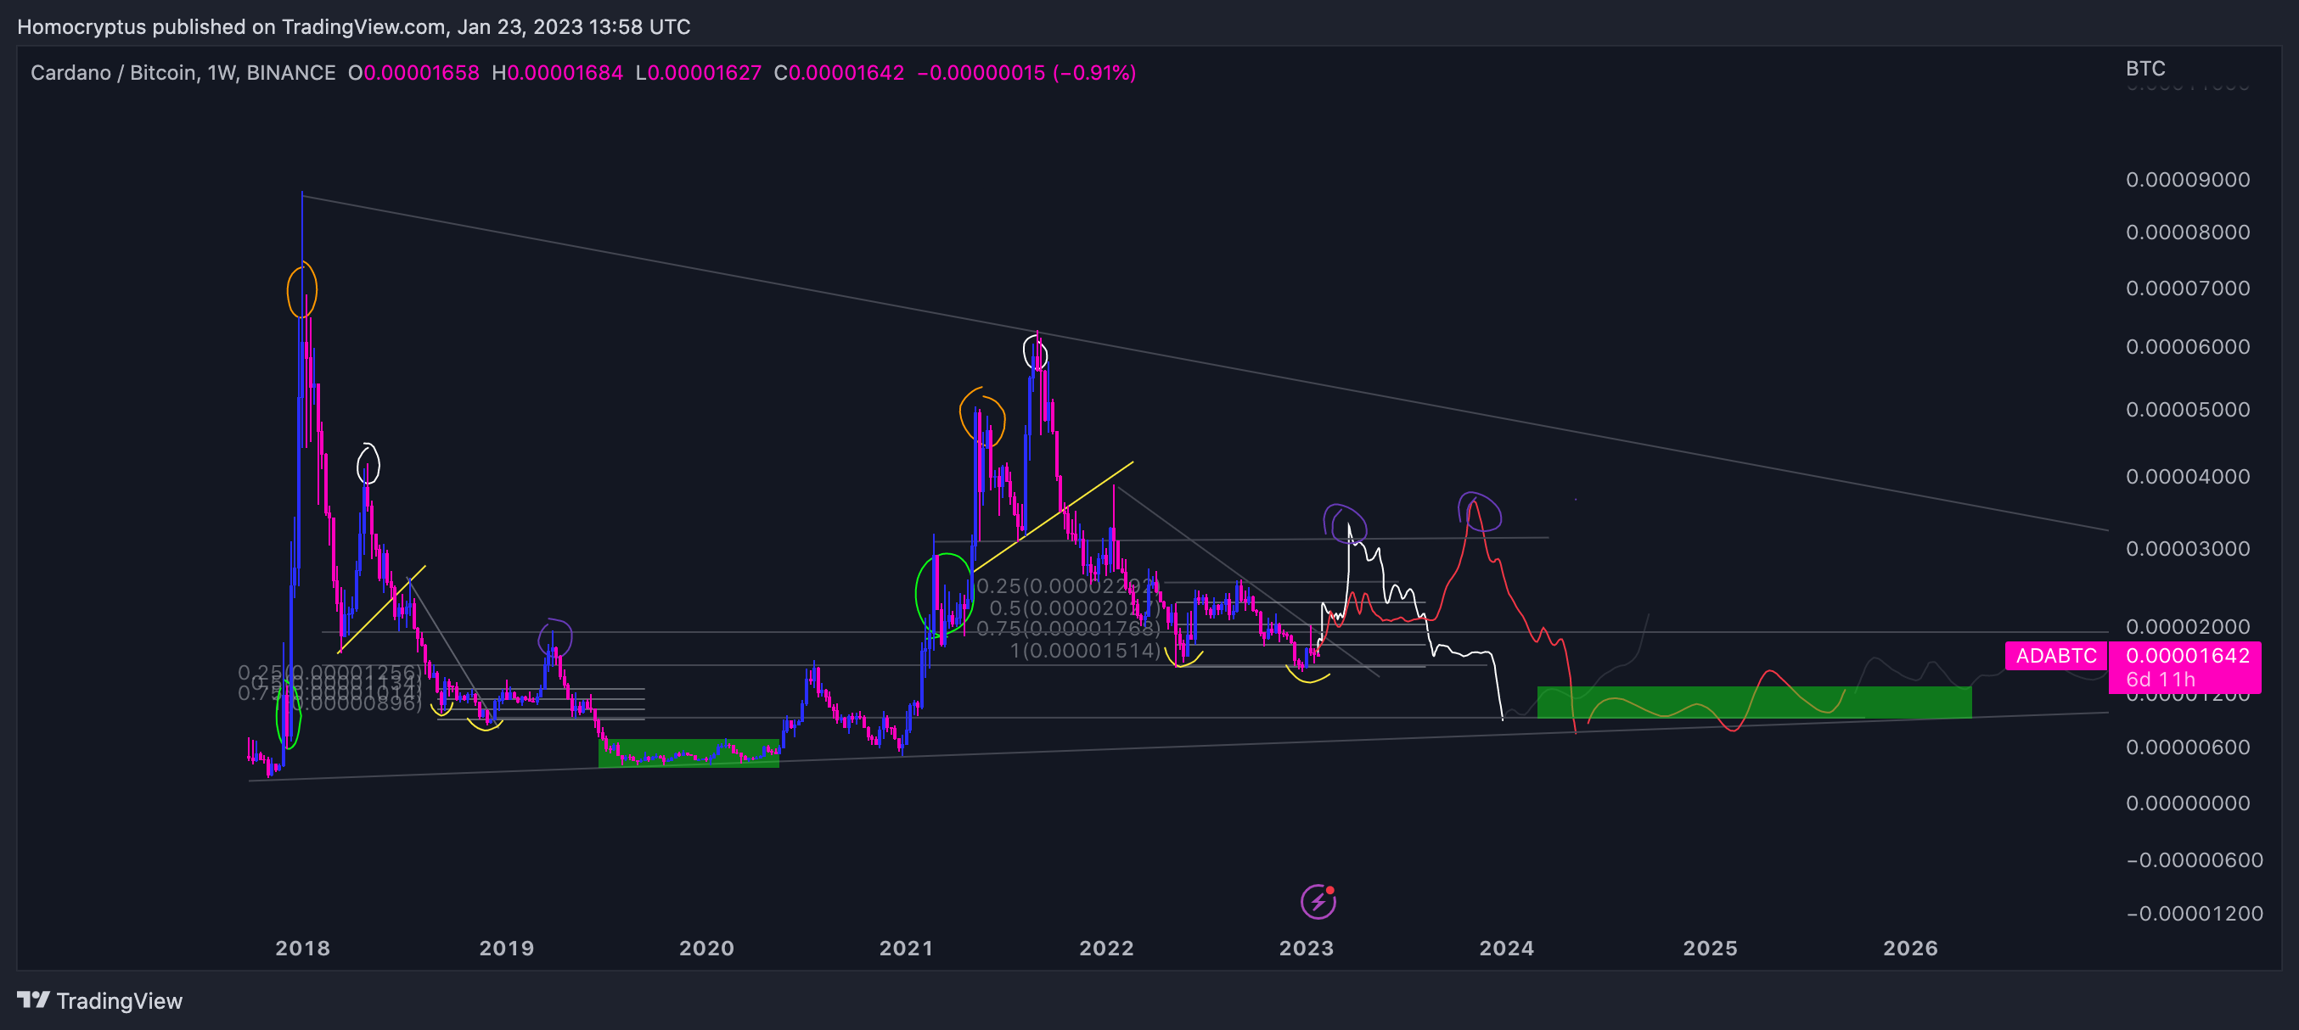Click the 0.00005000 price axis label
Screen dimensions: 2299x1030
pos(2188,409)
